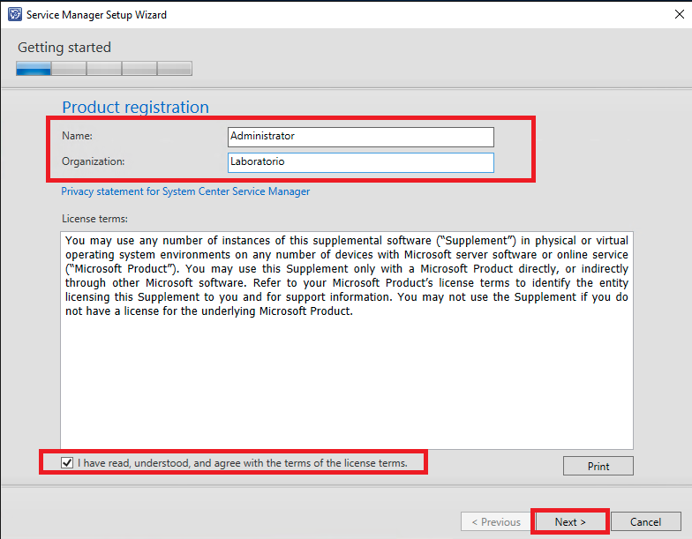Screen dimensions: 692x539
Task: Close the Service Manager Setup Wizard window
Action: tap(680, 14)
